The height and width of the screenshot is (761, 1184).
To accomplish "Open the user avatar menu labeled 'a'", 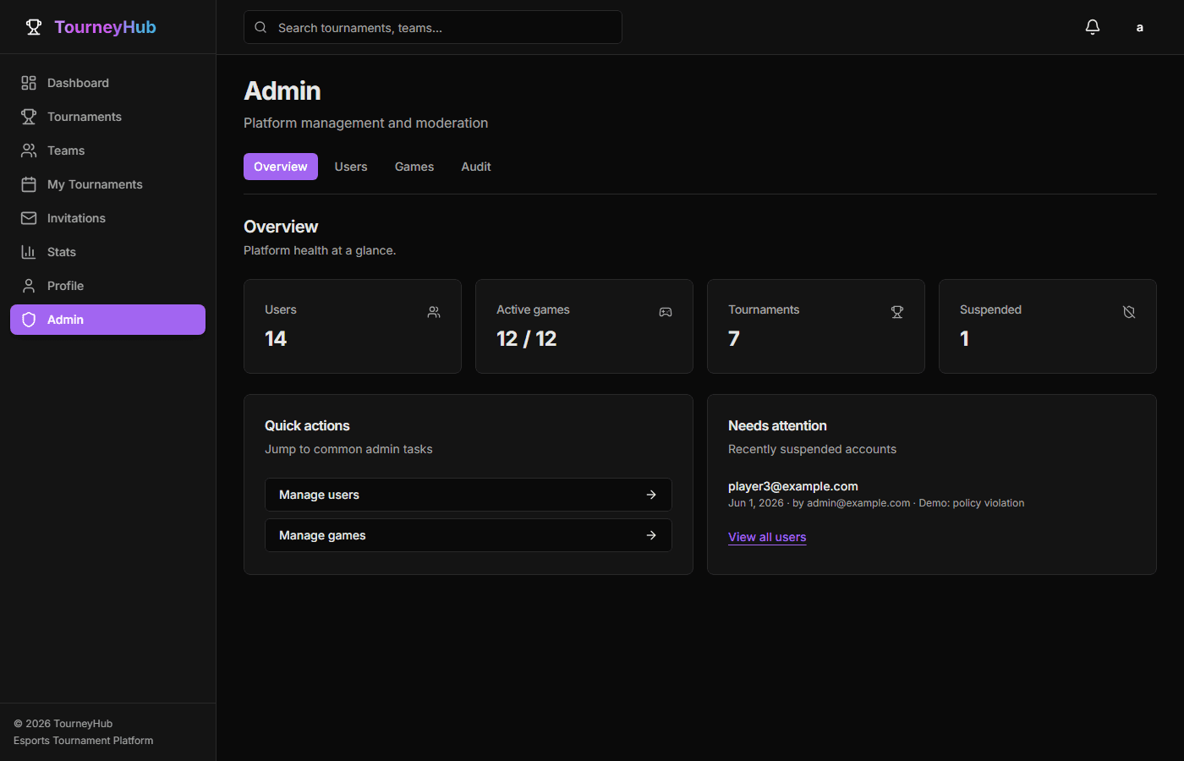I will (x=1140, y=27).
